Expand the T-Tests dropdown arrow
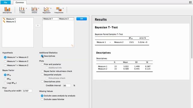 26,8
